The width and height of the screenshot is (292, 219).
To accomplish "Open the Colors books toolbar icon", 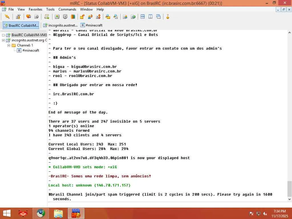I will [x=73, y=17].
